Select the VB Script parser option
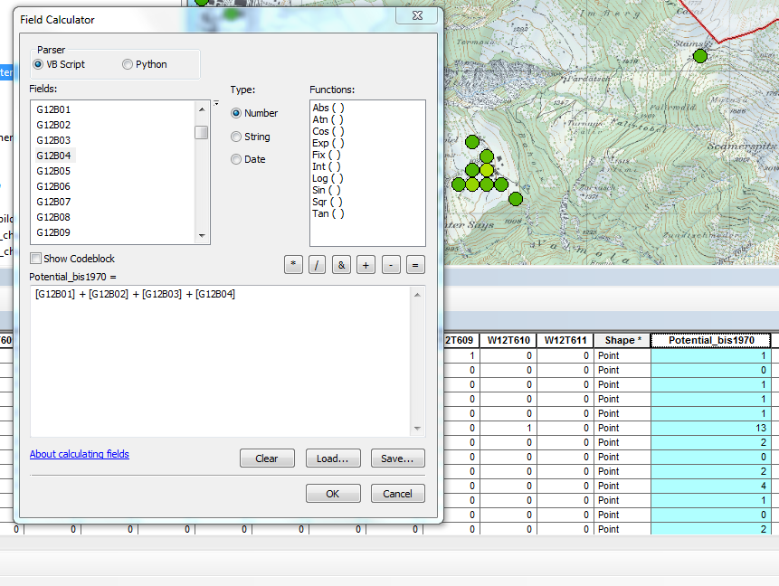The height and width of the screenshot is (586, 779). point(38,64)
